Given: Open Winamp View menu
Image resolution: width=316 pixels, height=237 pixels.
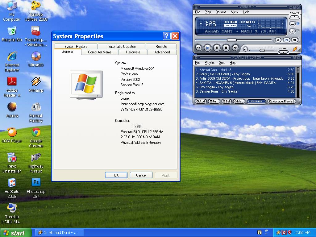Looking at the screenshot, I should pos(235,12).
